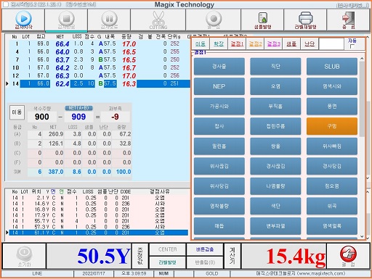The width and height of the screenshot is (372, 279).
Task: Select the CUTTING scissors icon
Action: click(158, 18)
